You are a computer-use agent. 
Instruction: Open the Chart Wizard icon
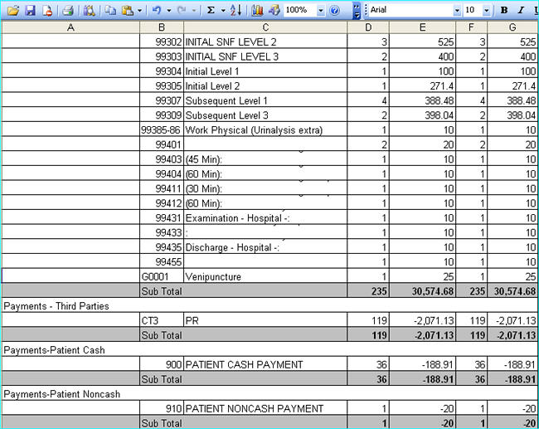pos(257,10)
